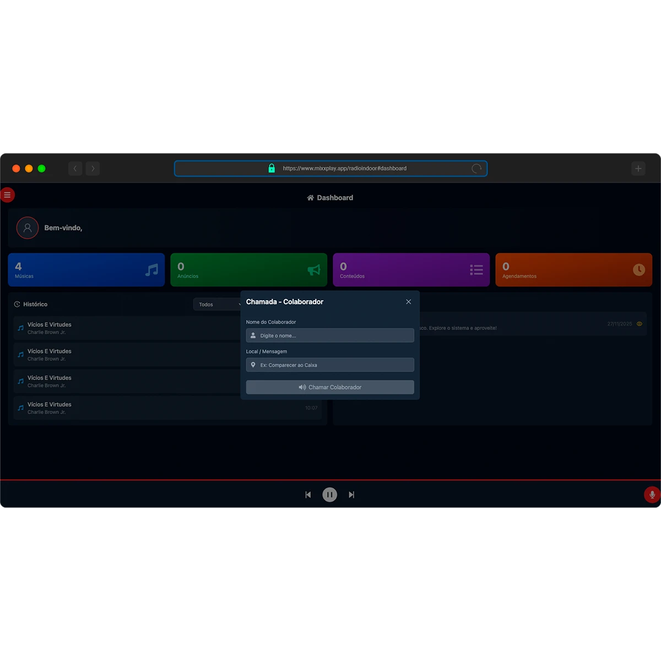This screenshot has width=661, height=661.
Task: Activate the red microphone icon
Action: [652, 495]
